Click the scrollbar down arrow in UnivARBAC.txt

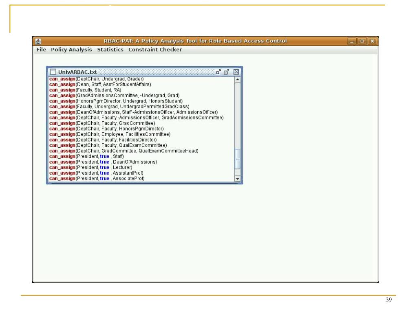(238, 179)
